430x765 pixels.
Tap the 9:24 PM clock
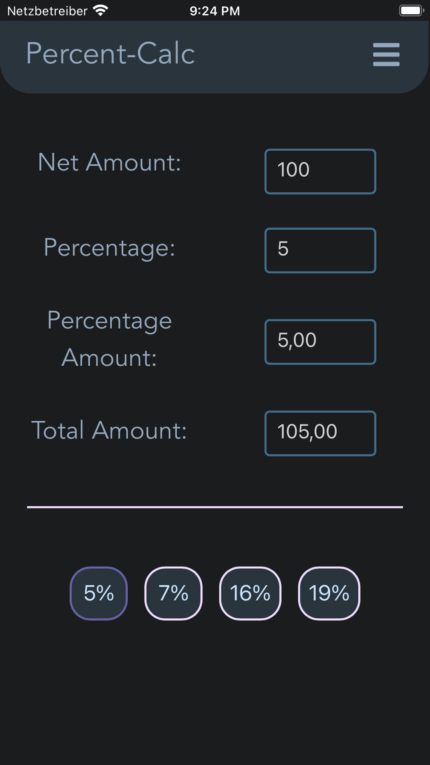215,11
